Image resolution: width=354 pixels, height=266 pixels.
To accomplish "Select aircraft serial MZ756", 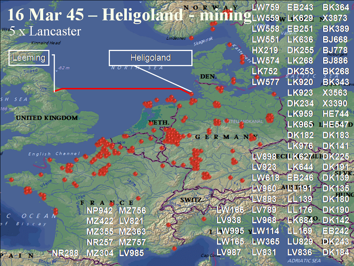I will click(x=132, y=211).
